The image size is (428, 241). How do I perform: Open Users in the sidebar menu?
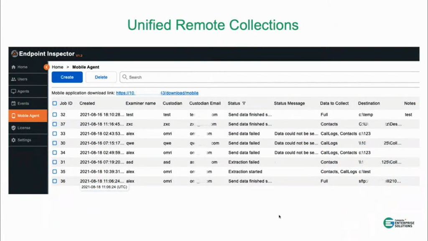tap(28, 79)
